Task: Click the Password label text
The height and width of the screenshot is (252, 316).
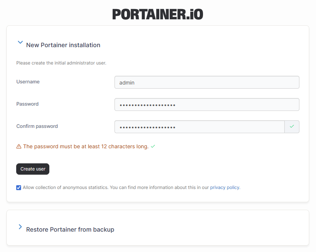Action: coord(27,104)
